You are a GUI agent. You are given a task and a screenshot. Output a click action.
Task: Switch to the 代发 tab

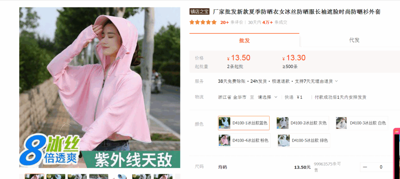click(x=354, y=40)
